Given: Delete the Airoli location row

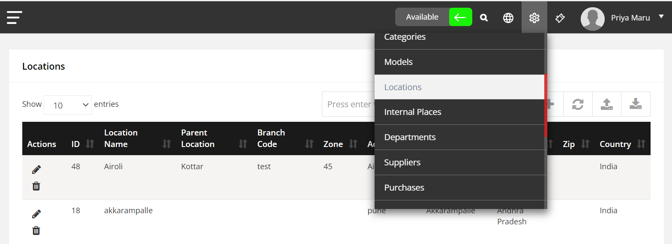Looking at the screenshot, I should coord(36,186).
